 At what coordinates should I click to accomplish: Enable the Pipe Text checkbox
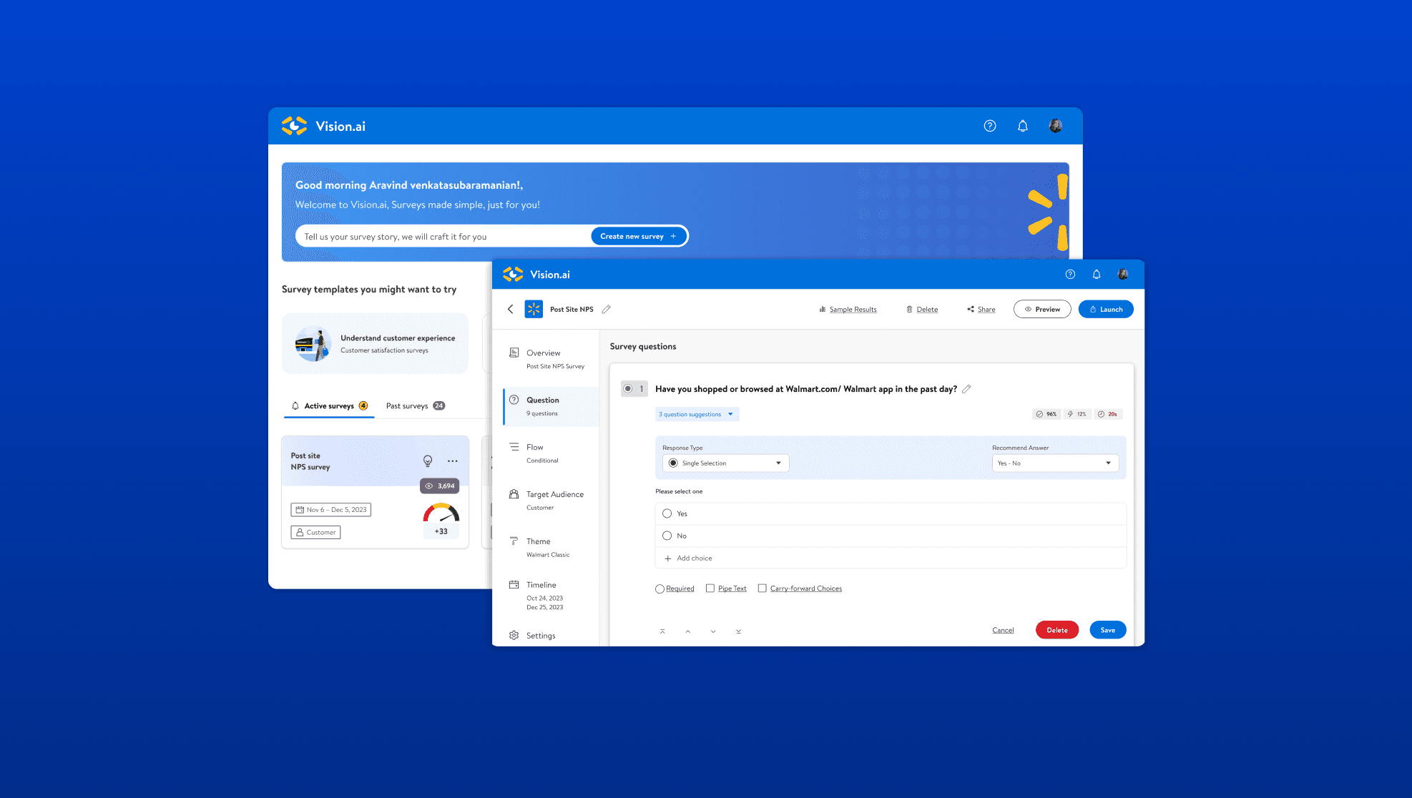pyautogui.click(x=710, y=588)
